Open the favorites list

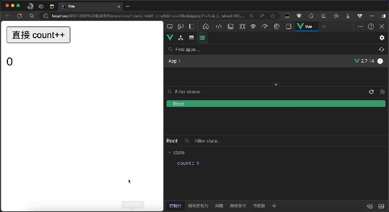tap(336, 16)
